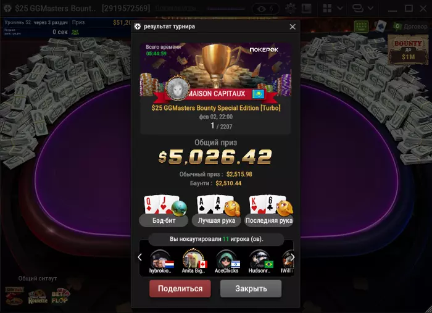Toggle the spectator eye indicator
432x313 pixels.
(265, 9)
